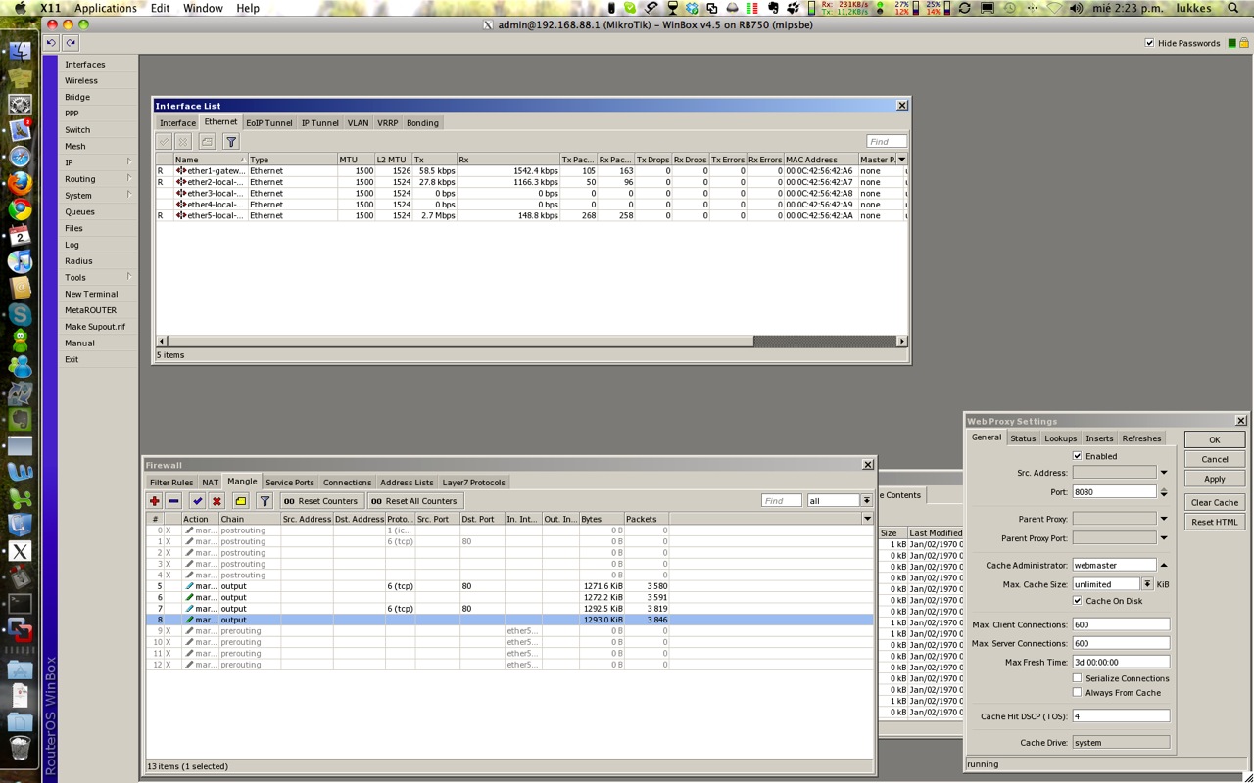Enable Serialize Connections
The height and width of the screenshot is (783, 1254).
point(1076,678)
